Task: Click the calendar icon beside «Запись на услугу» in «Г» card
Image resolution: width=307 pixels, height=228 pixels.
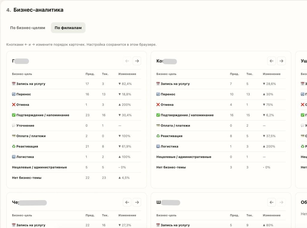Action: tap(14, 84)
